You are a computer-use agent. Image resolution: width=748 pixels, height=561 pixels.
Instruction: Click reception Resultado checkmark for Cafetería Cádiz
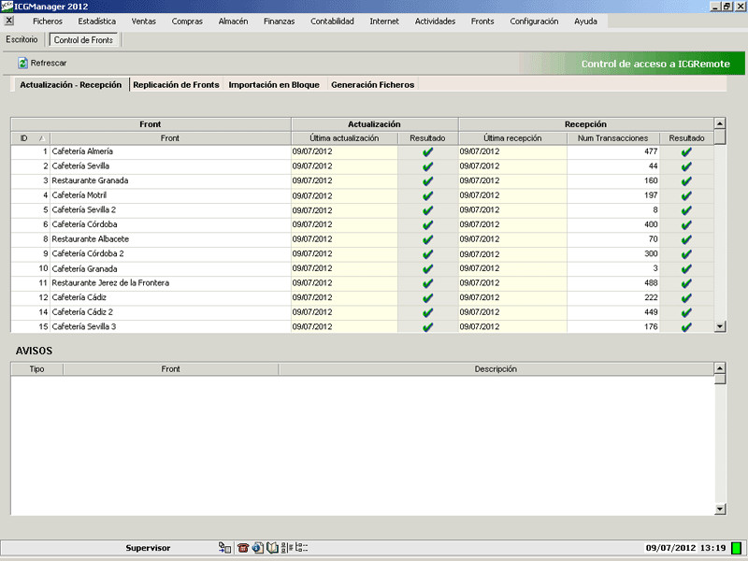coord(686,297)
